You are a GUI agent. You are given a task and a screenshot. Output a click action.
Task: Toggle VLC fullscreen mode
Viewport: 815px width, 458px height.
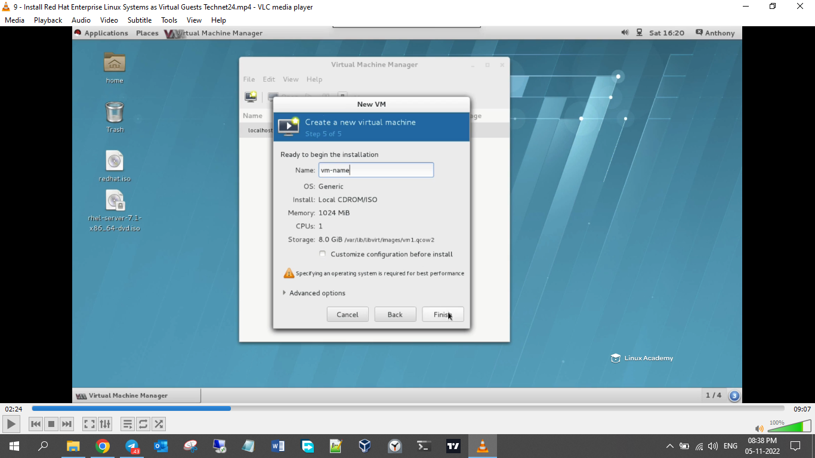click(89, 424)
